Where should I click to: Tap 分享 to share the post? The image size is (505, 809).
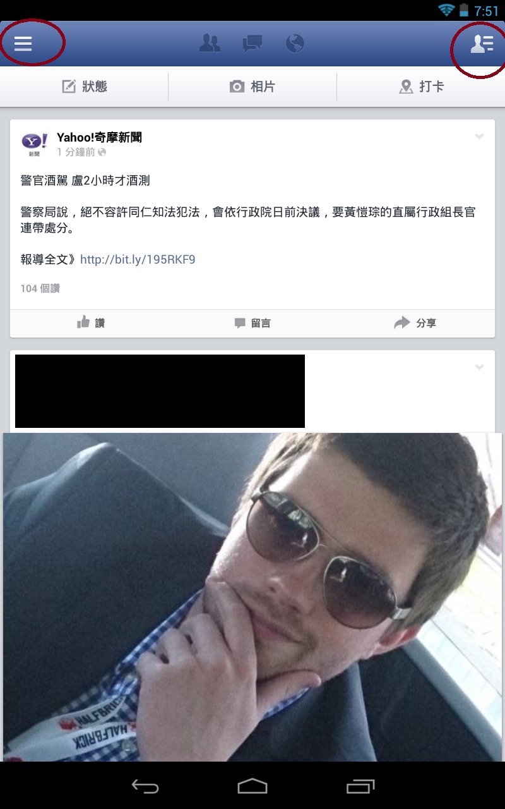[415, 323]
